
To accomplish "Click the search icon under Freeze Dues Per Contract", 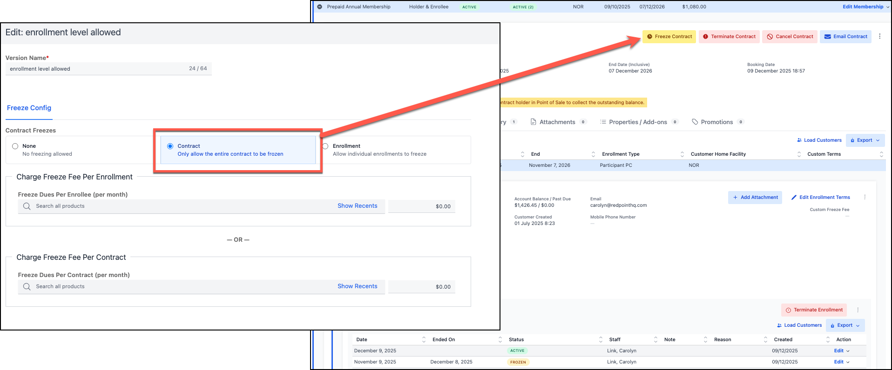I will (27, 287).
